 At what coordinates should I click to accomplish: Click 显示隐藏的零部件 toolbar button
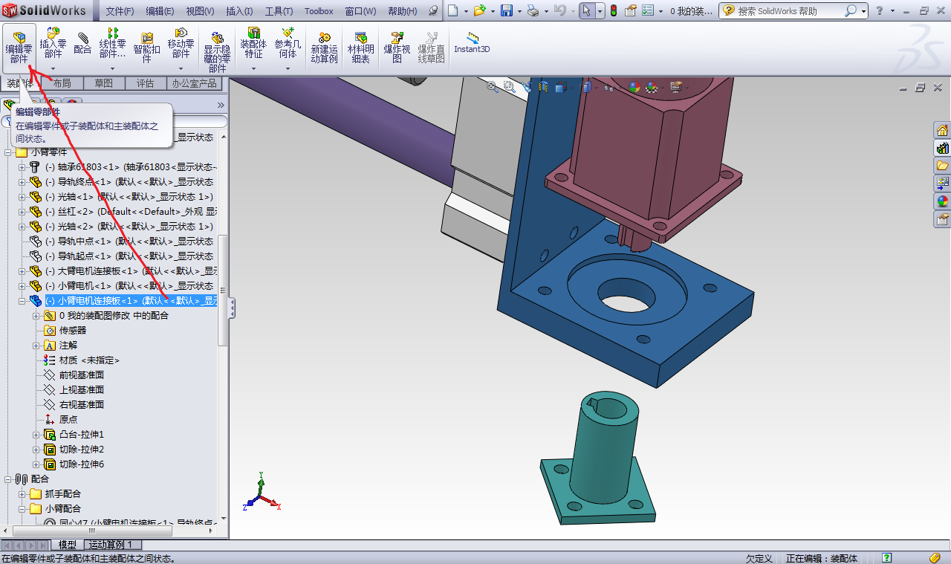(x=217, y=51)
